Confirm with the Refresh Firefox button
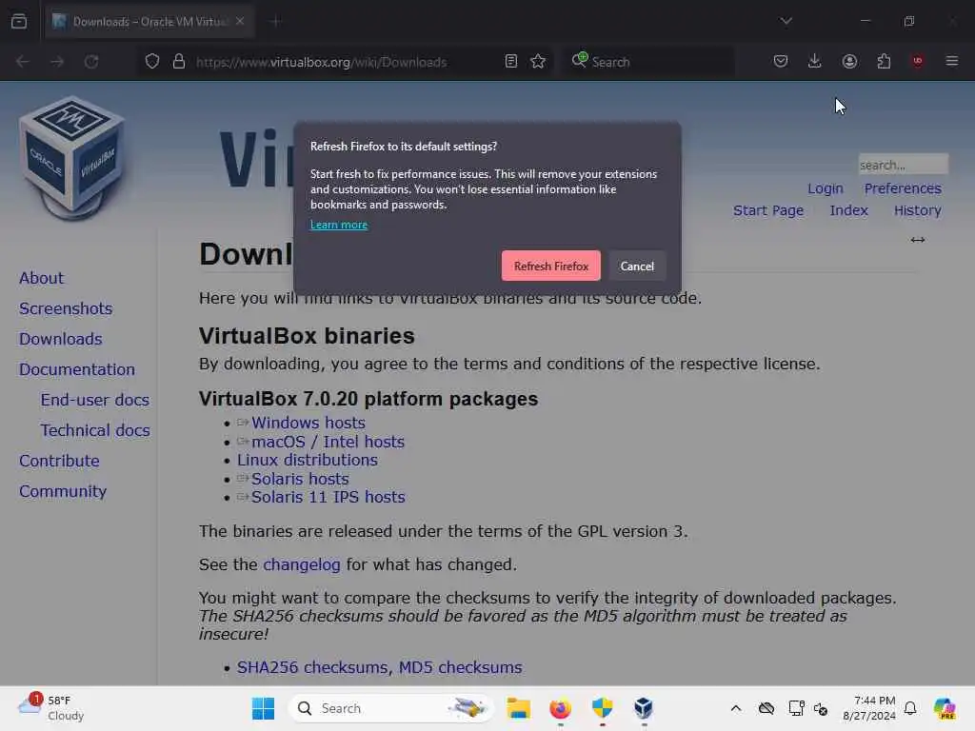Image resolution: width=975 pixels, height=731 pixels. pyautogui.click(x=551, y=266)
